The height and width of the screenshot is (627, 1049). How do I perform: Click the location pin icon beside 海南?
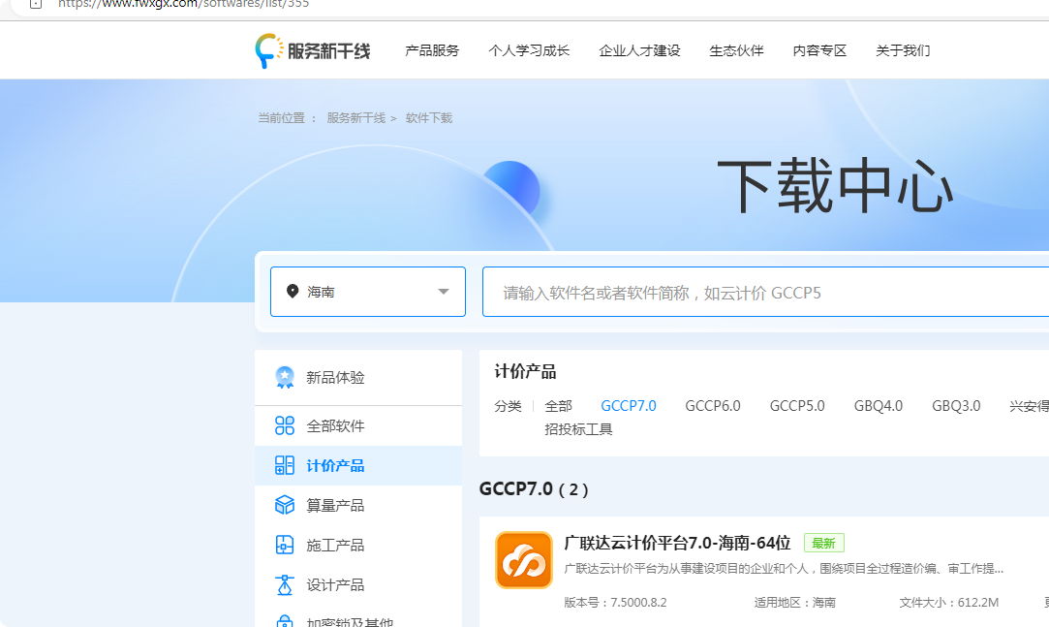coord(293,291)
